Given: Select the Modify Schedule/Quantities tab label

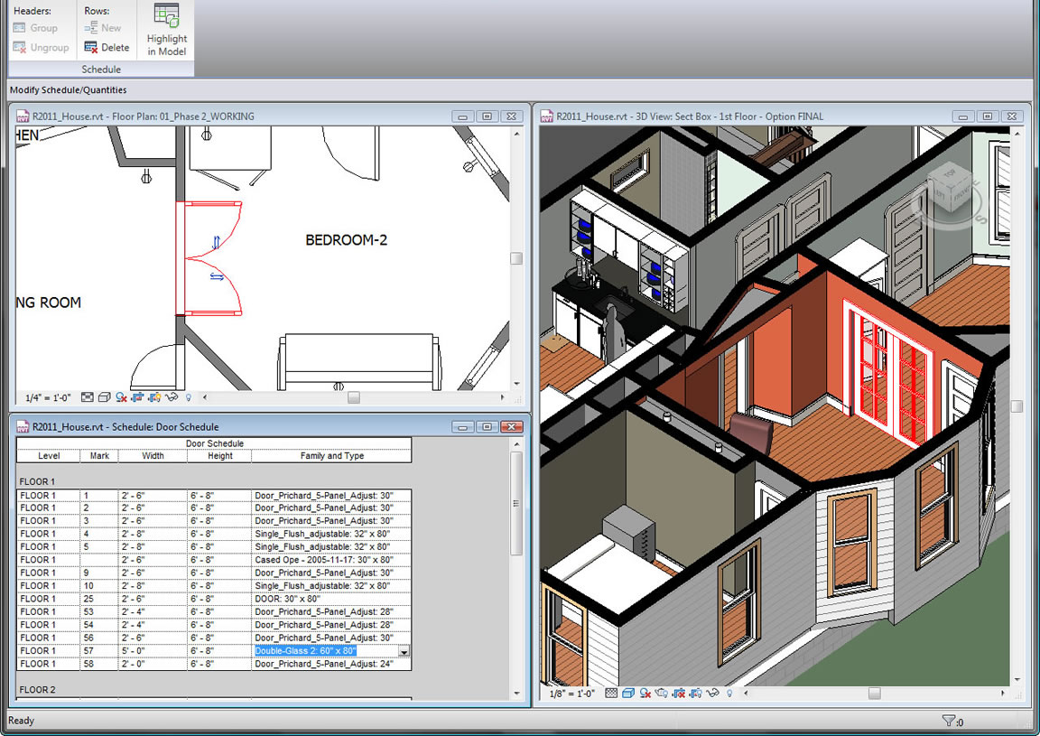Looking at the screenshot, I should (x=69, y=90).
